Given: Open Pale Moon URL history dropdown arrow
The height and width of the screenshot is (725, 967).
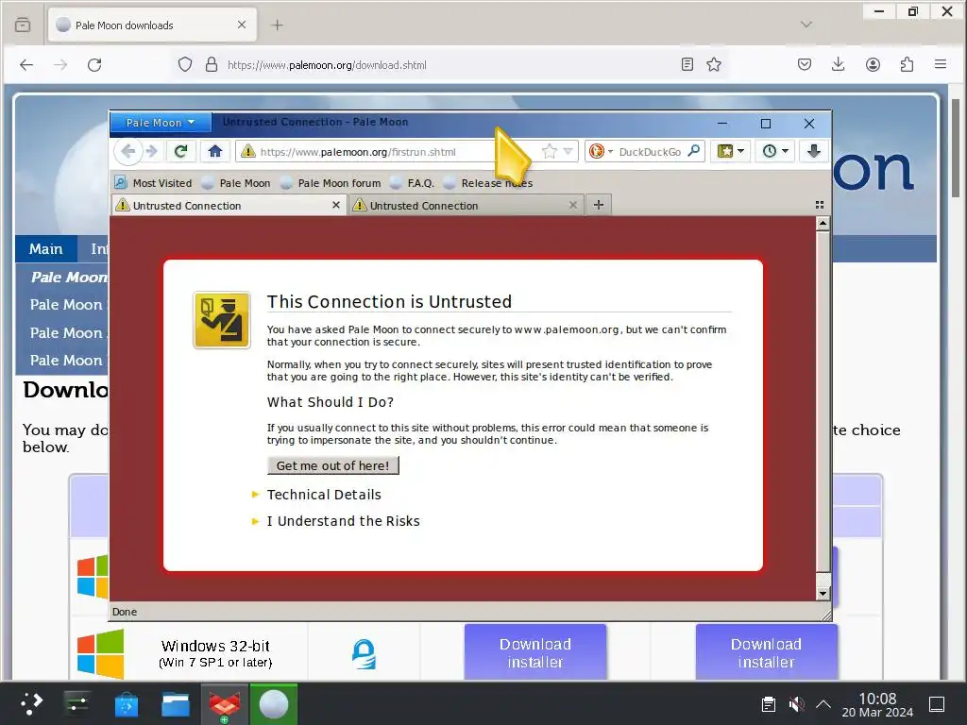Looking at the screenshot, I should [x=568, y=151].
